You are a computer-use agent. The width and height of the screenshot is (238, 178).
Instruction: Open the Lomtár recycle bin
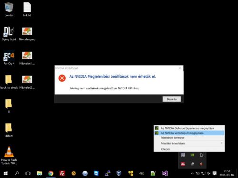tap(9, 9)
